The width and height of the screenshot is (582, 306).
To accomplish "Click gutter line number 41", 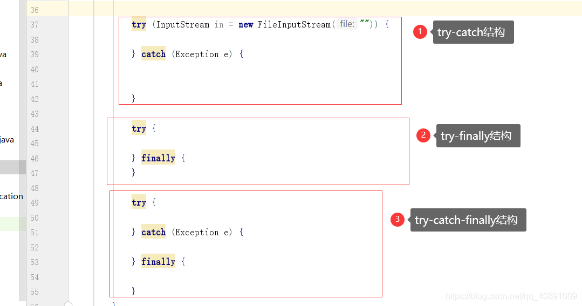I will tap(35, 84).
